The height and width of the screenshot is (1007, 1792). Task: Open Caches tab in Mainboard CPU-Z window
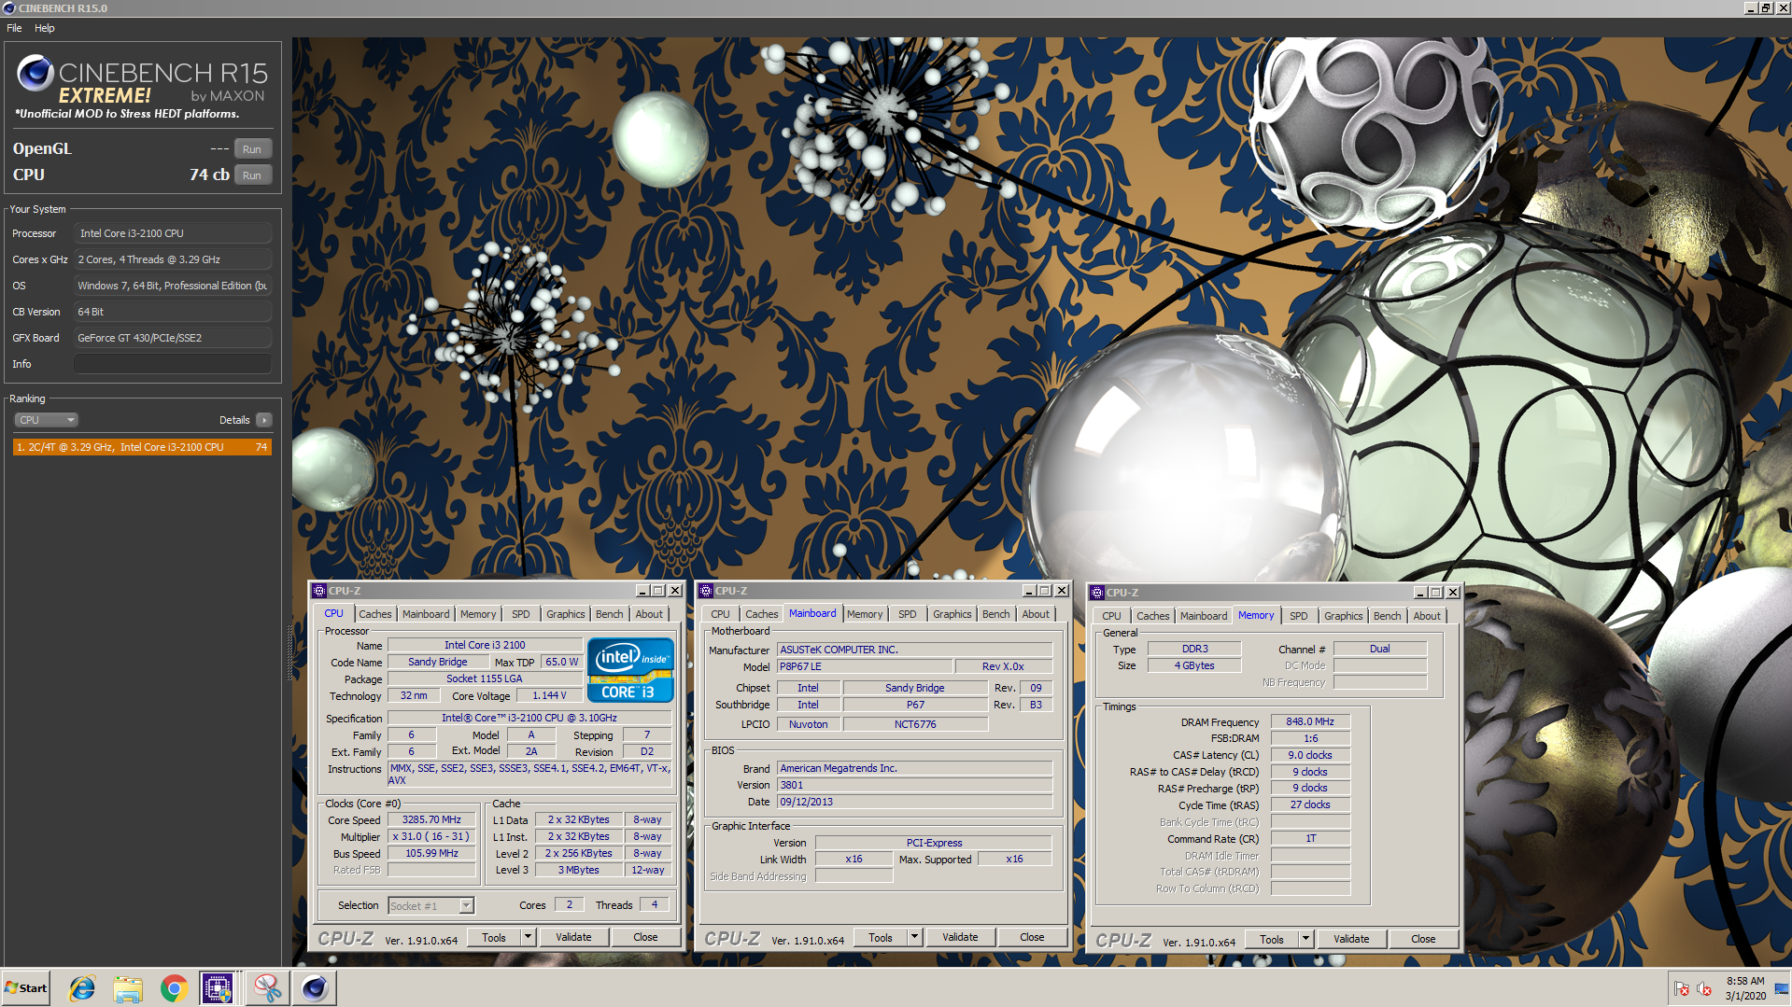coord(762,614)
